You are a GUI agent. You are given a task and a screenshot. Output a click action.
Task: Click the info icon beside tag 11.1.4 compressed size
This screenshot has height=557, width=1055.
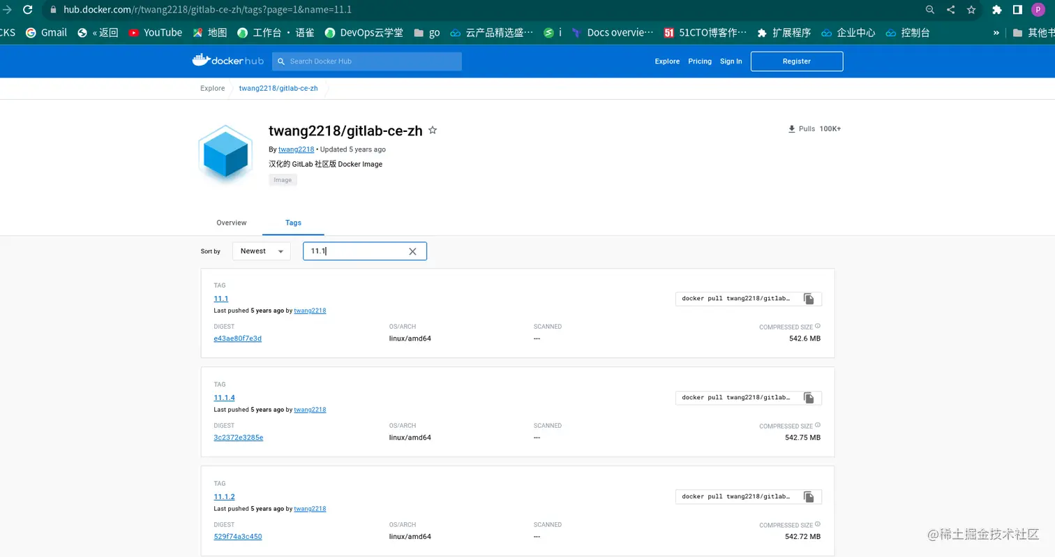(x=818, y=425)
